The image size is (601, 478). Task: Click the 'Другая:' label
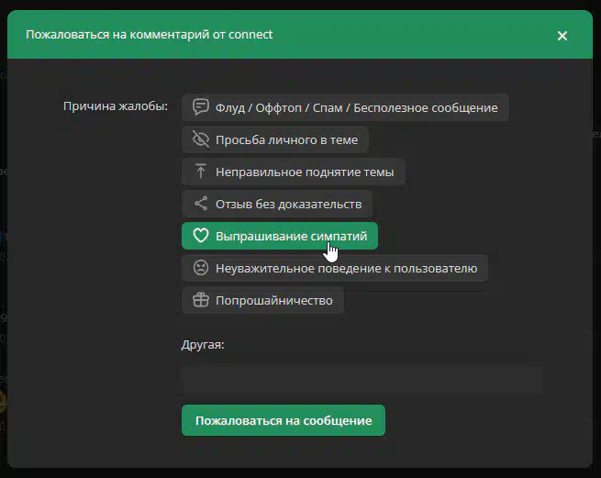[203, 346]
